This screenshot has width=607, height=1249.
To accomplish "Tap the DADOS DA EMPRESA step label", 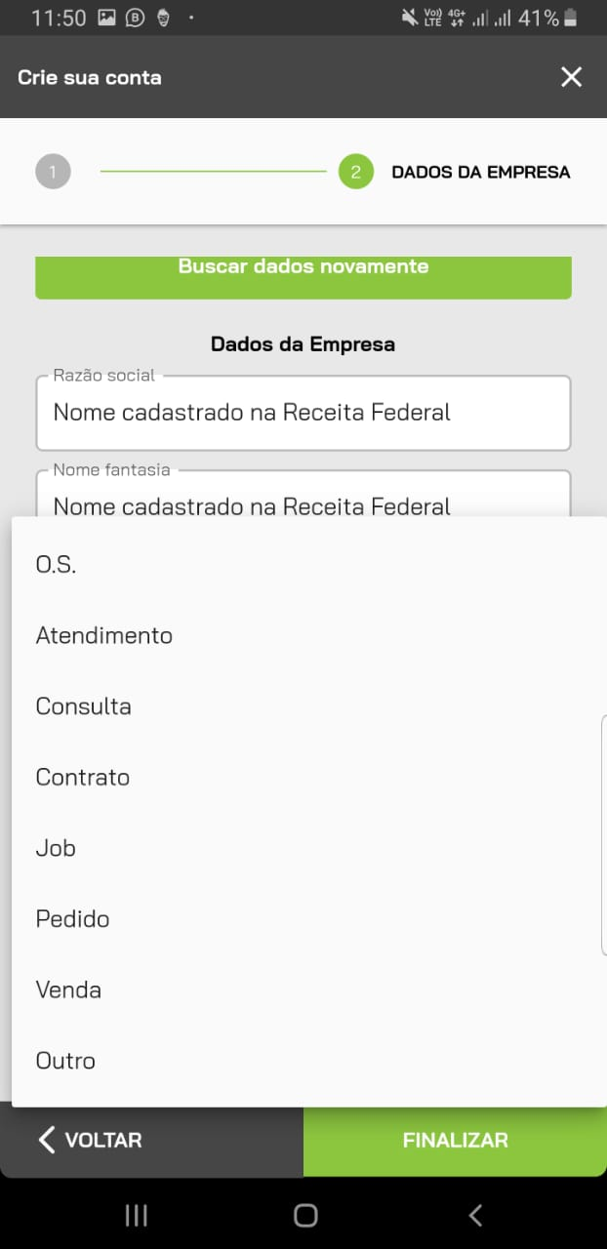I will 480,173.
